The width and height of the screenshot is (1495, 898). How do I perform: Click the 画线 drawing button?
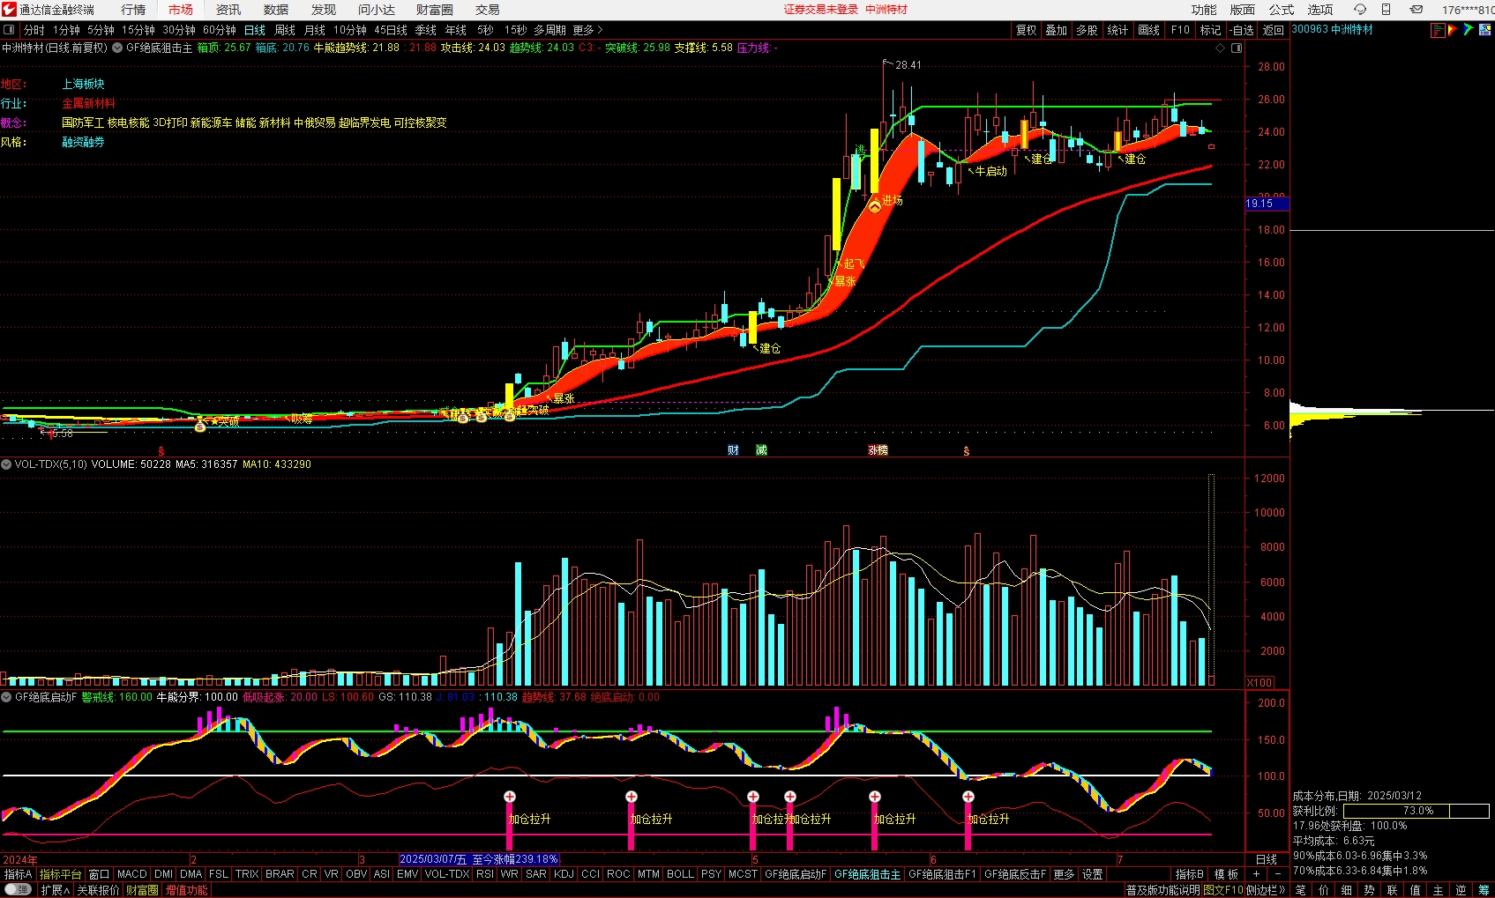pyautogui.click(x=1149, y=30)
